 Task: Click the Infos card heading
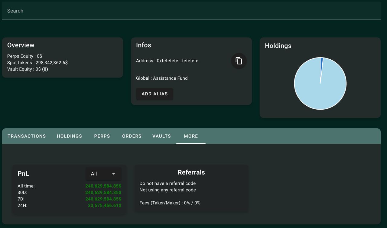pyautogui.click(x=144, y=45)
